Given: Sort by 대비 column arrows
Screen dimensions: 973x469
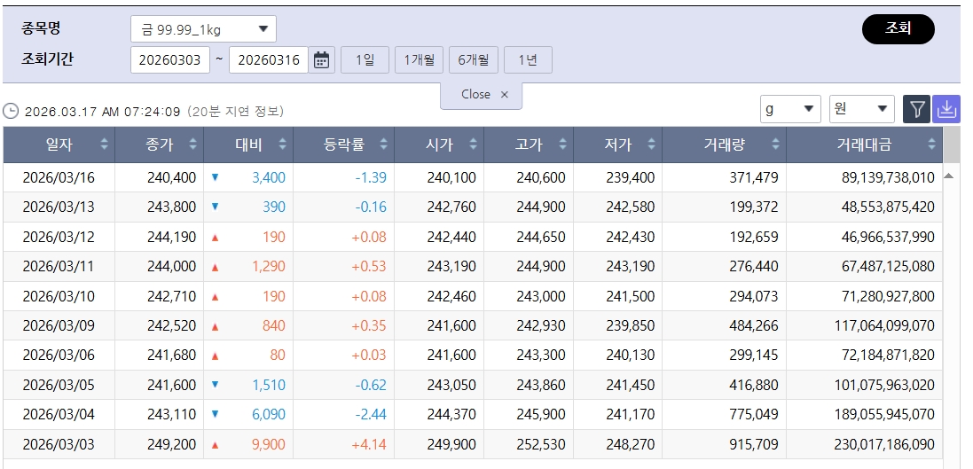Looking at the screenshot, I should tap(282, 145).
